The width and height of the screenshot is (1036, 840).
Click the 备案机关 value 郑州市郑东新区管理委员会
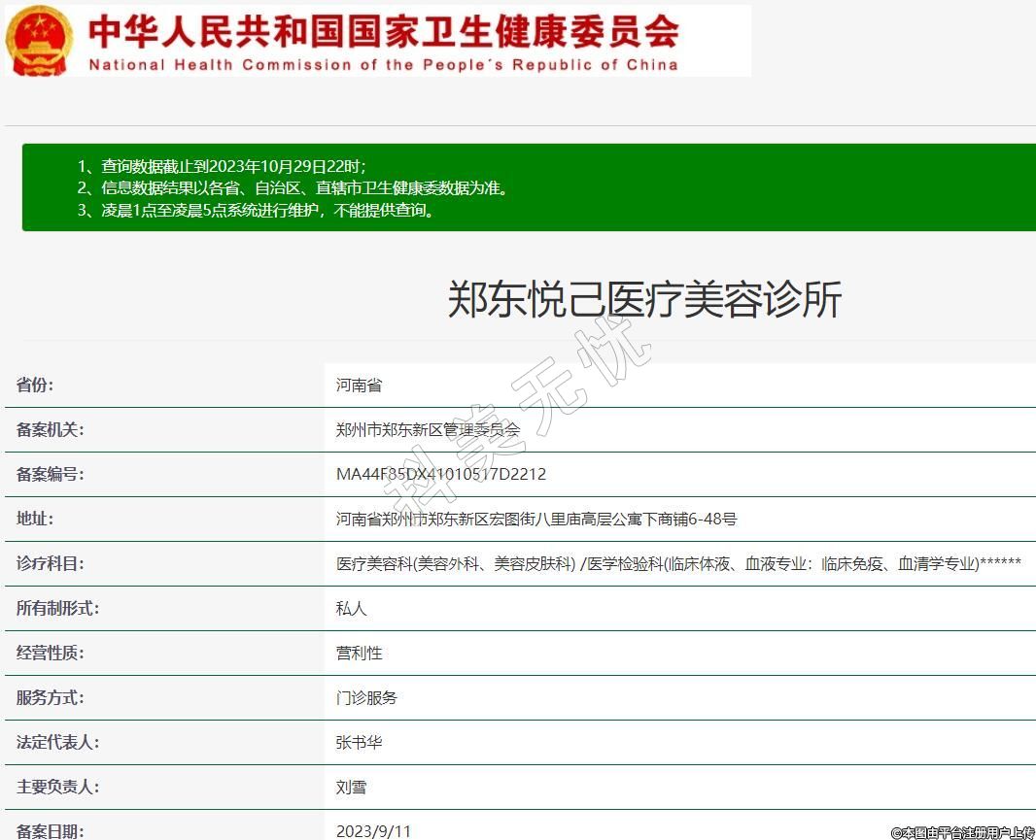(x=428, y=430)
